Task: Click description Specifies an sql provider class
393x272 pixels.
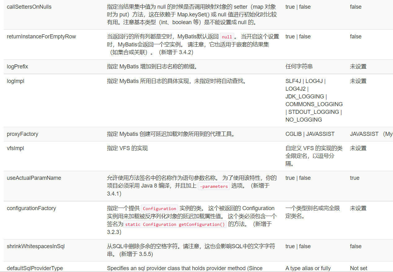Action: pos(185,268)
